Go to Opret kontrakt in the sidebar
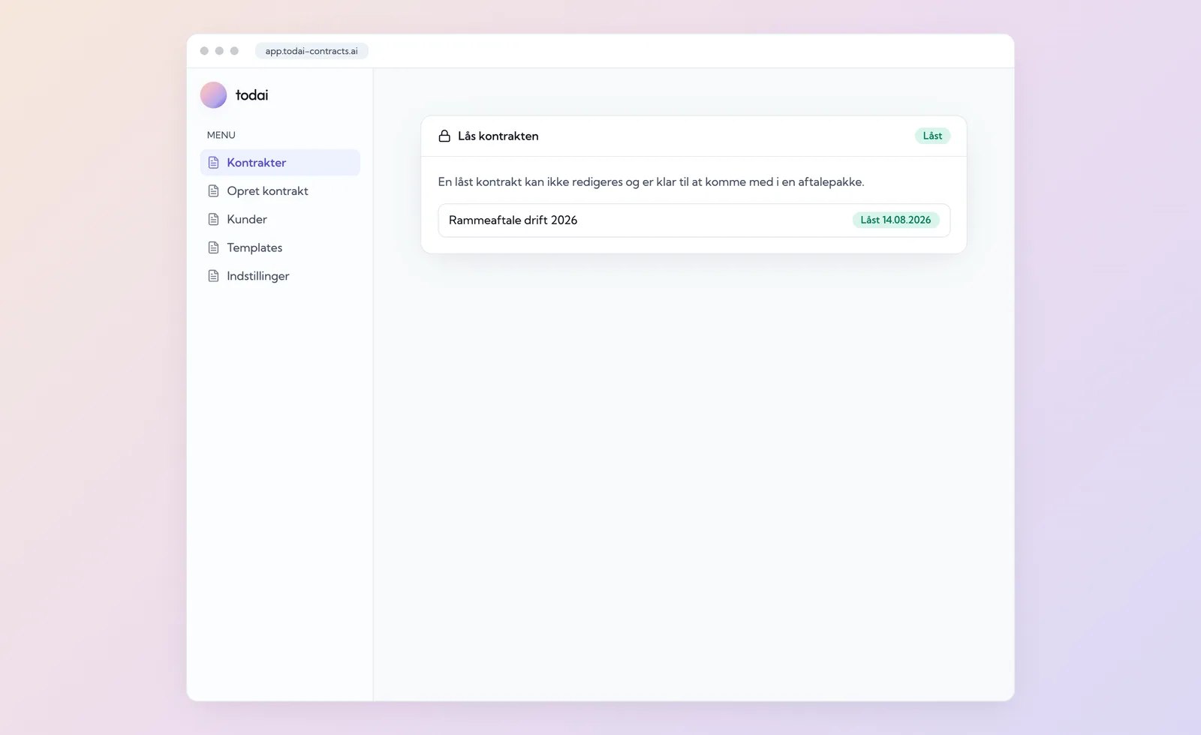This screenshot has width=1201, height=735. coord(280,191)
